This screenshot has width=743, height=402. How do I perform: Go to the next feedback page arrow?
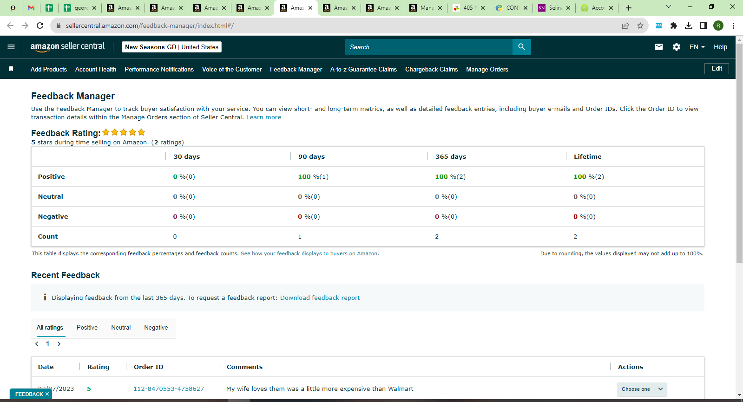click(x=59, y=344)
